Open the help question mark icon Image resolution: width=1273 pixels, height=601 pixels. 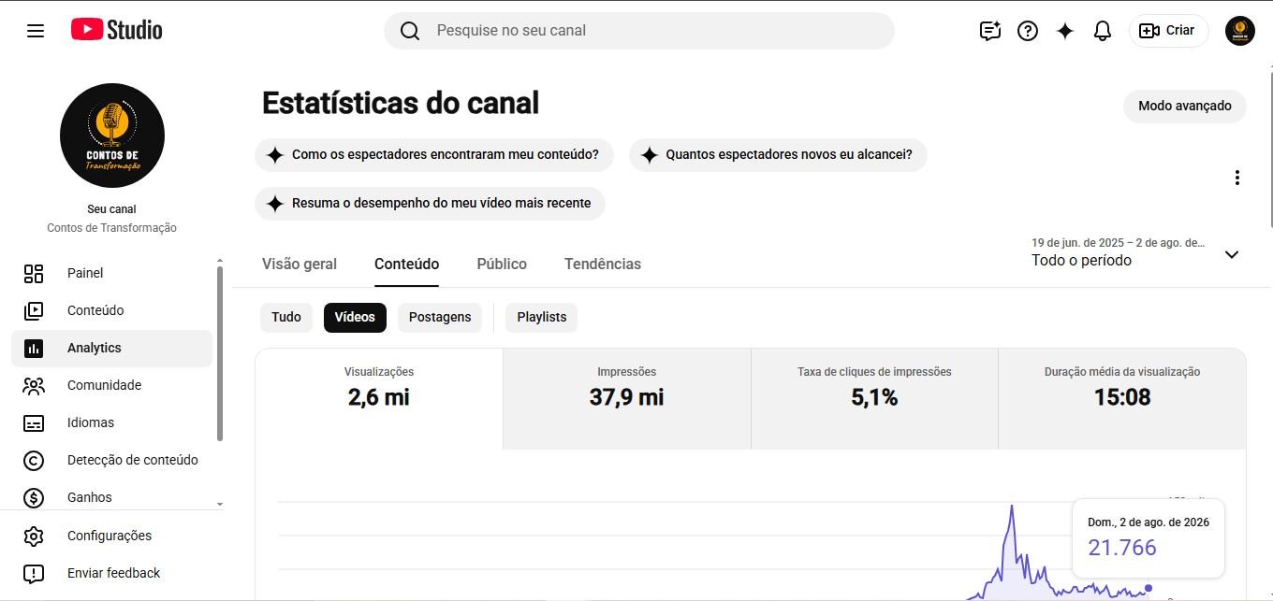click(1028, 31)
